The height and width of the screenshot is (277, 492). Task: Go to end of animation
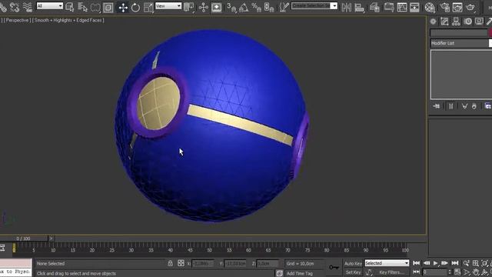coord(455,263)
